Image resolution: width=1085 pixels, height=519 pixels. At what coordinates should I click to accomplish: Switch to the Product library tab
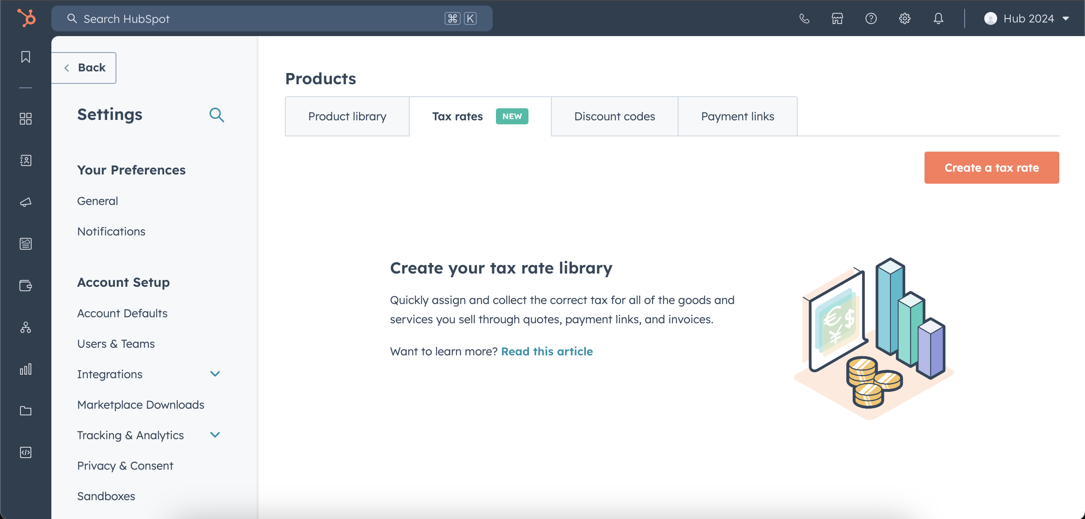tap(347, 116)
